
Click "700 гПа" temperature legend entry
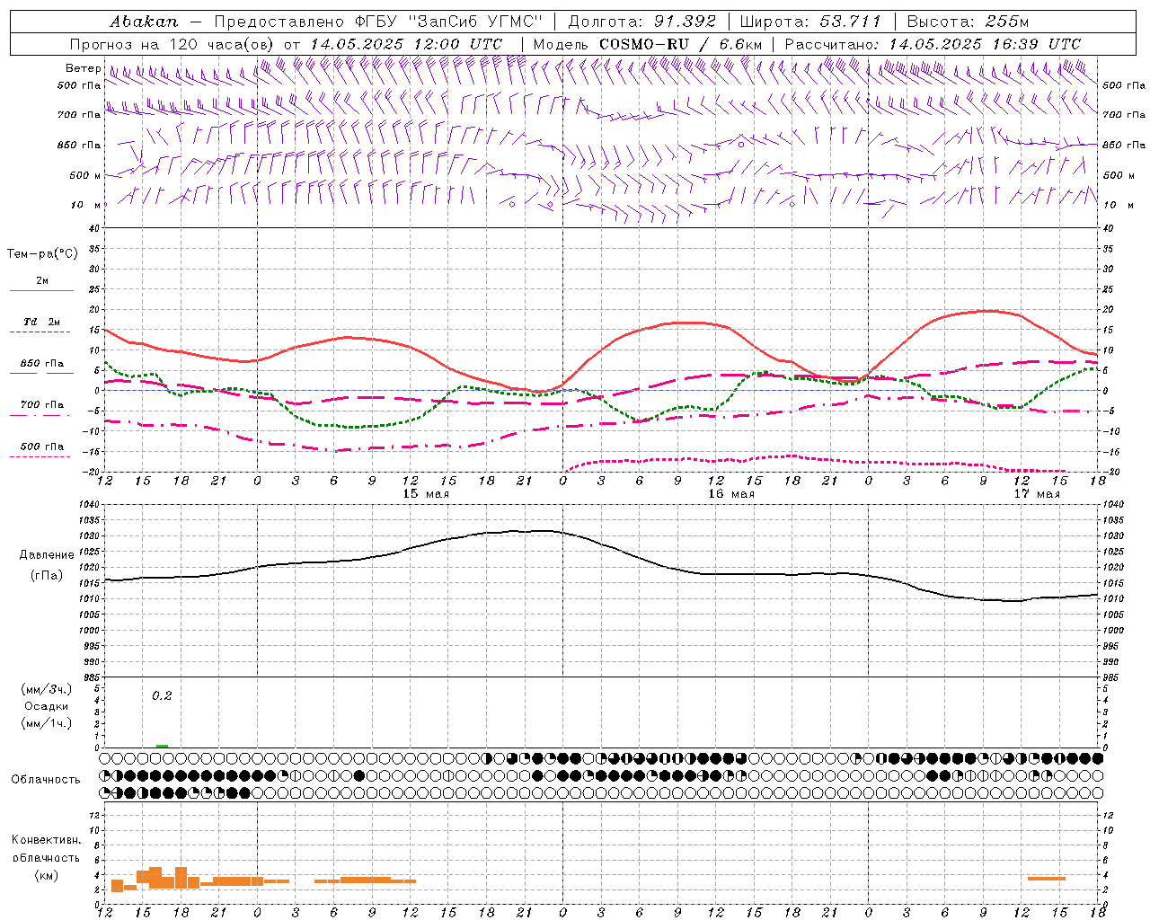[42, 405]
